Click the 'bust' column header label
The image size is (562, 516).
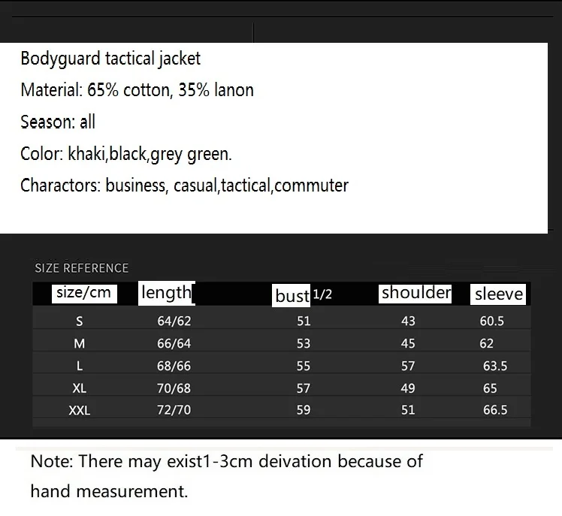coord(291,296)
